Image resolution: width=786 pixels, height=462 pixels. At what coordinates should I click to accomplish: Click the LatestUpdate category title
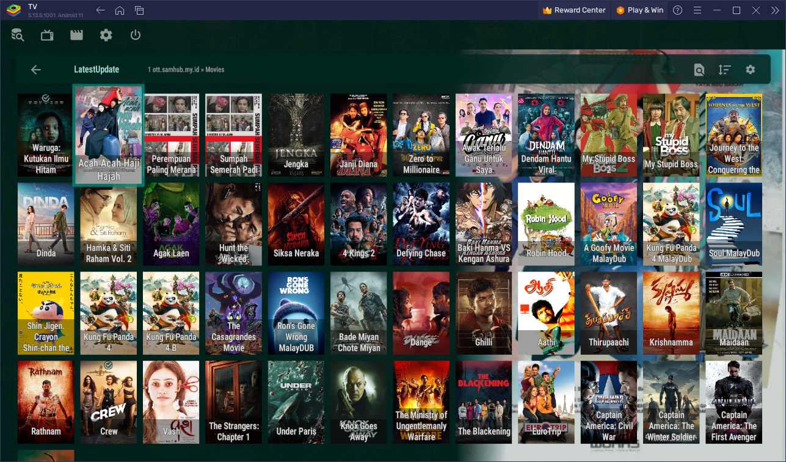click(x=96, y=70)
